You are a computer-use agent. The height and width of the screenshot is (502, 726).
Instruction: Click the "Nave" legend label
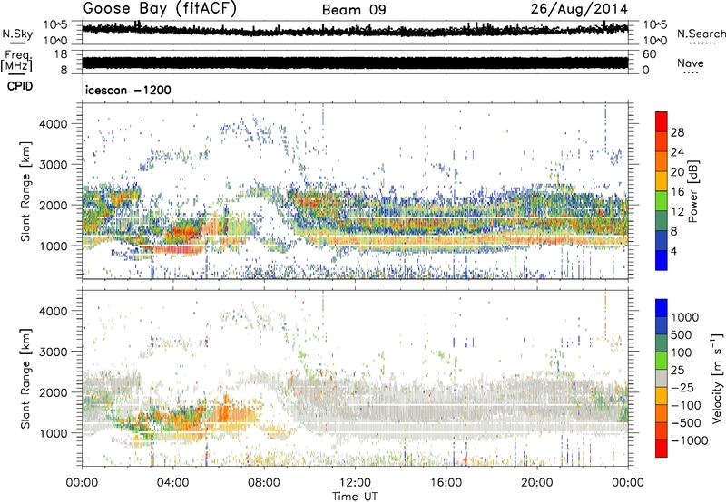point(691,63)
